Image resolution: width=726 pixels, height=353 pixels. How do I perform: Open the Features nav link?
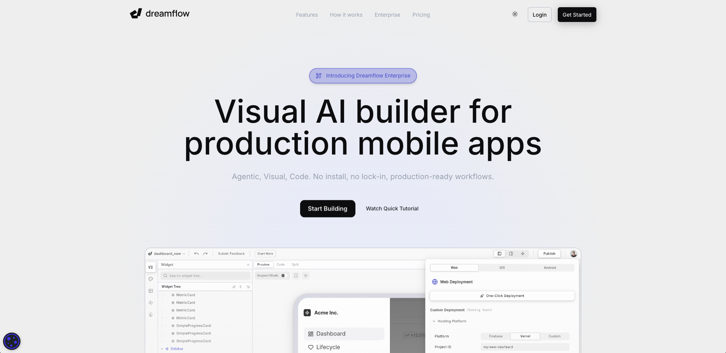pos(307,15)
